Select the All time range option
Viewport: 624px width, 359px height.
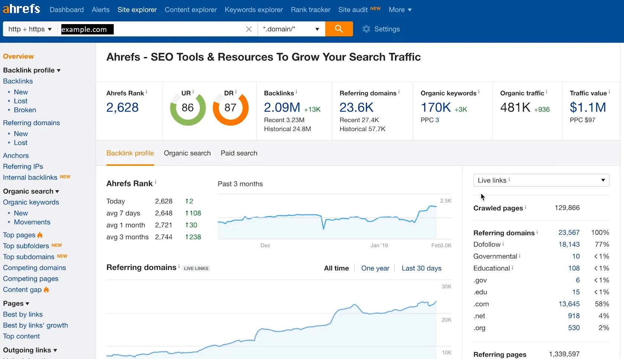pos(336,268)
